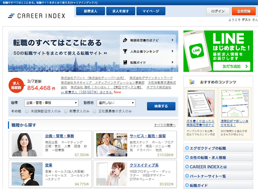The height and width of the screenshot is (189, 258).
Task: Open 人気企業ランキング banner link
Action: pos(148,51)
